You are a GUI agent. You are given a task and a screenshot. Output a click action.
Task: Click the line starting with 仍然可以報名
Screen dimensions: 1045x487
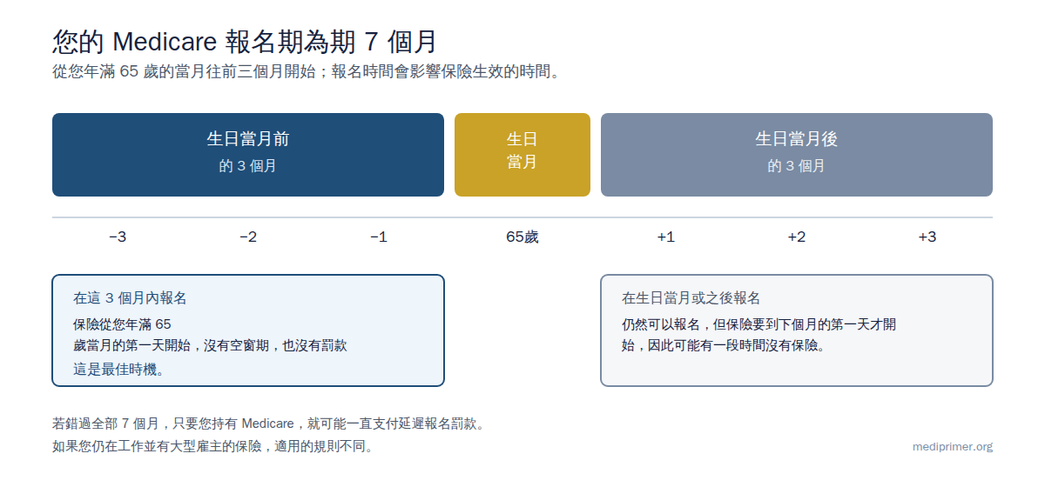(758, 324)
